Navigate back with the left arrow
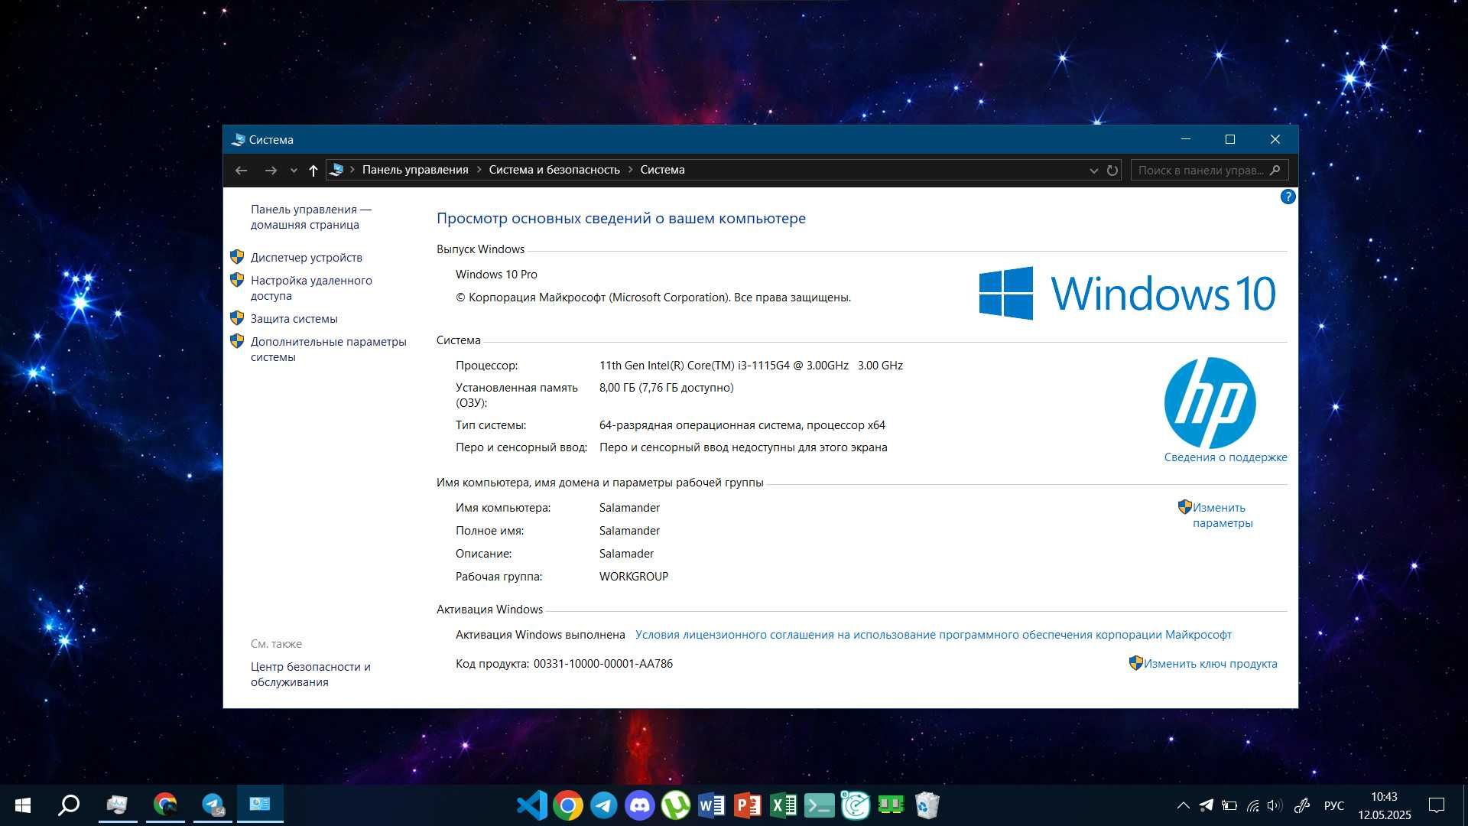 242,170
